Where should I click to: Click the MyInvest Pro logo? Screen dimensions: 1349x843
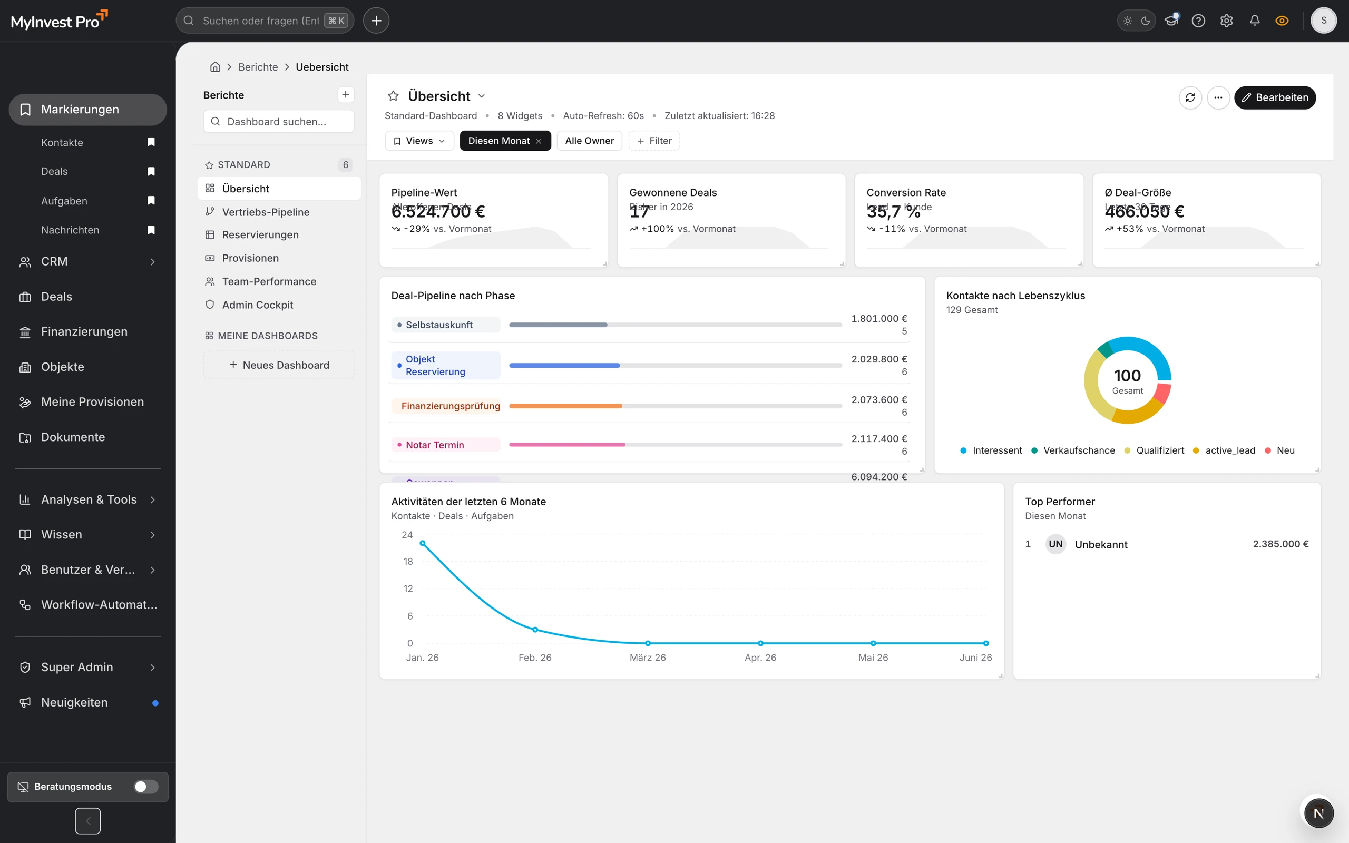[59, 21]
